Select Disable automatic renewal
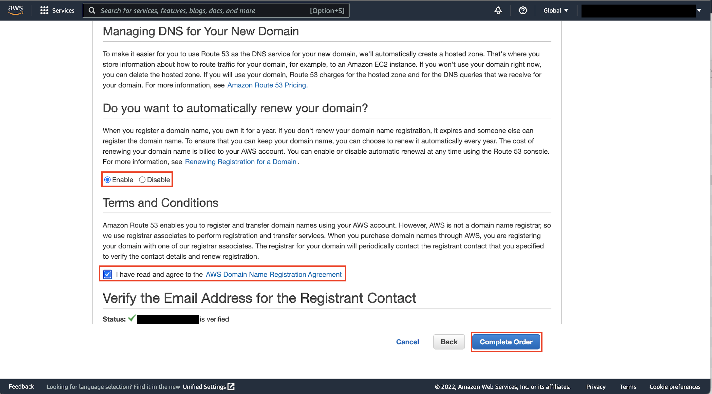712x394 pixels. pyautogui.click(x=142, y=180)
